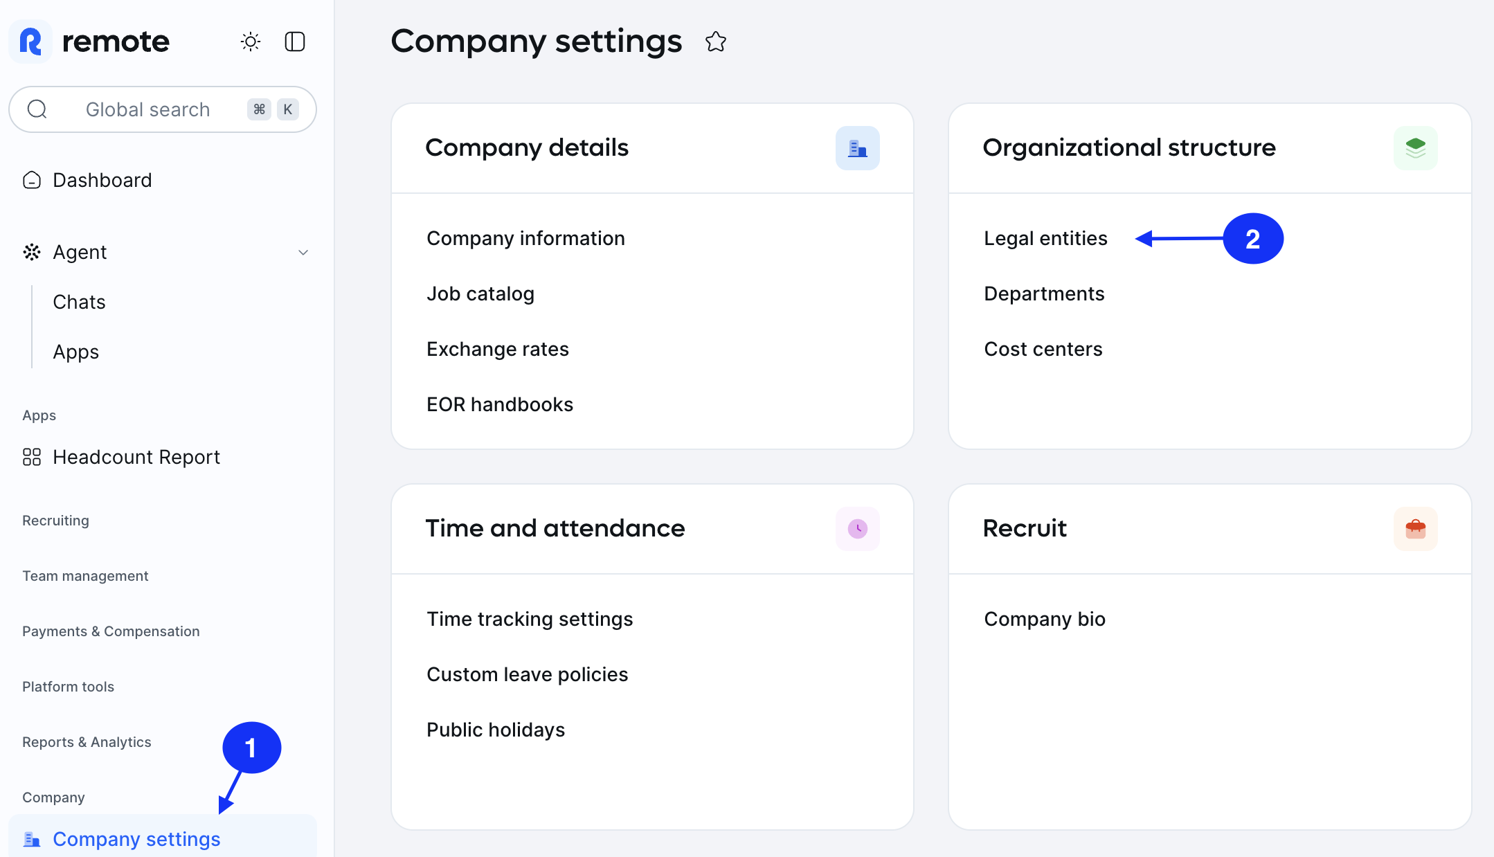The height and width of the screenshot is (857, 1494).
Task: Click the Time and attendance heading
Action: tap(555, 528)
